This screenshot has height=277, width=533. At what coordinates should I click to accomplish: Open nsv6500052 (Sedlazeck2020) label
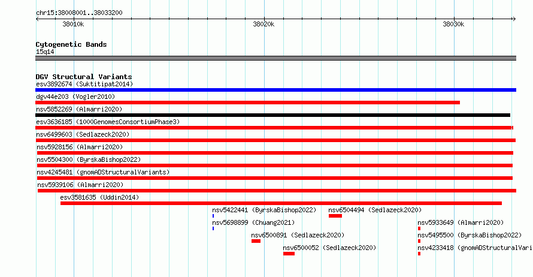pyautogui.click(x=330, y=248)
